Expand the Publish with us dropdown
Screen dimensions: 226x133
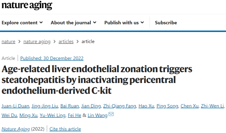(124, 23)
